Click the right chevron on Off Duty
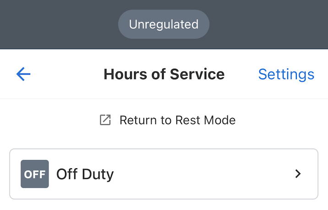Image resolution: width=328 pixels, height=210 pixels. coord(298,174)
